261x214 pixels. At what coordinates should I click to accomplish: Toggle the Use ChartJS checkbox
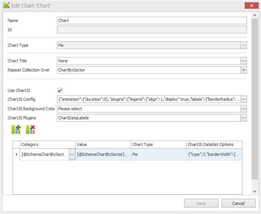[60, 90]
